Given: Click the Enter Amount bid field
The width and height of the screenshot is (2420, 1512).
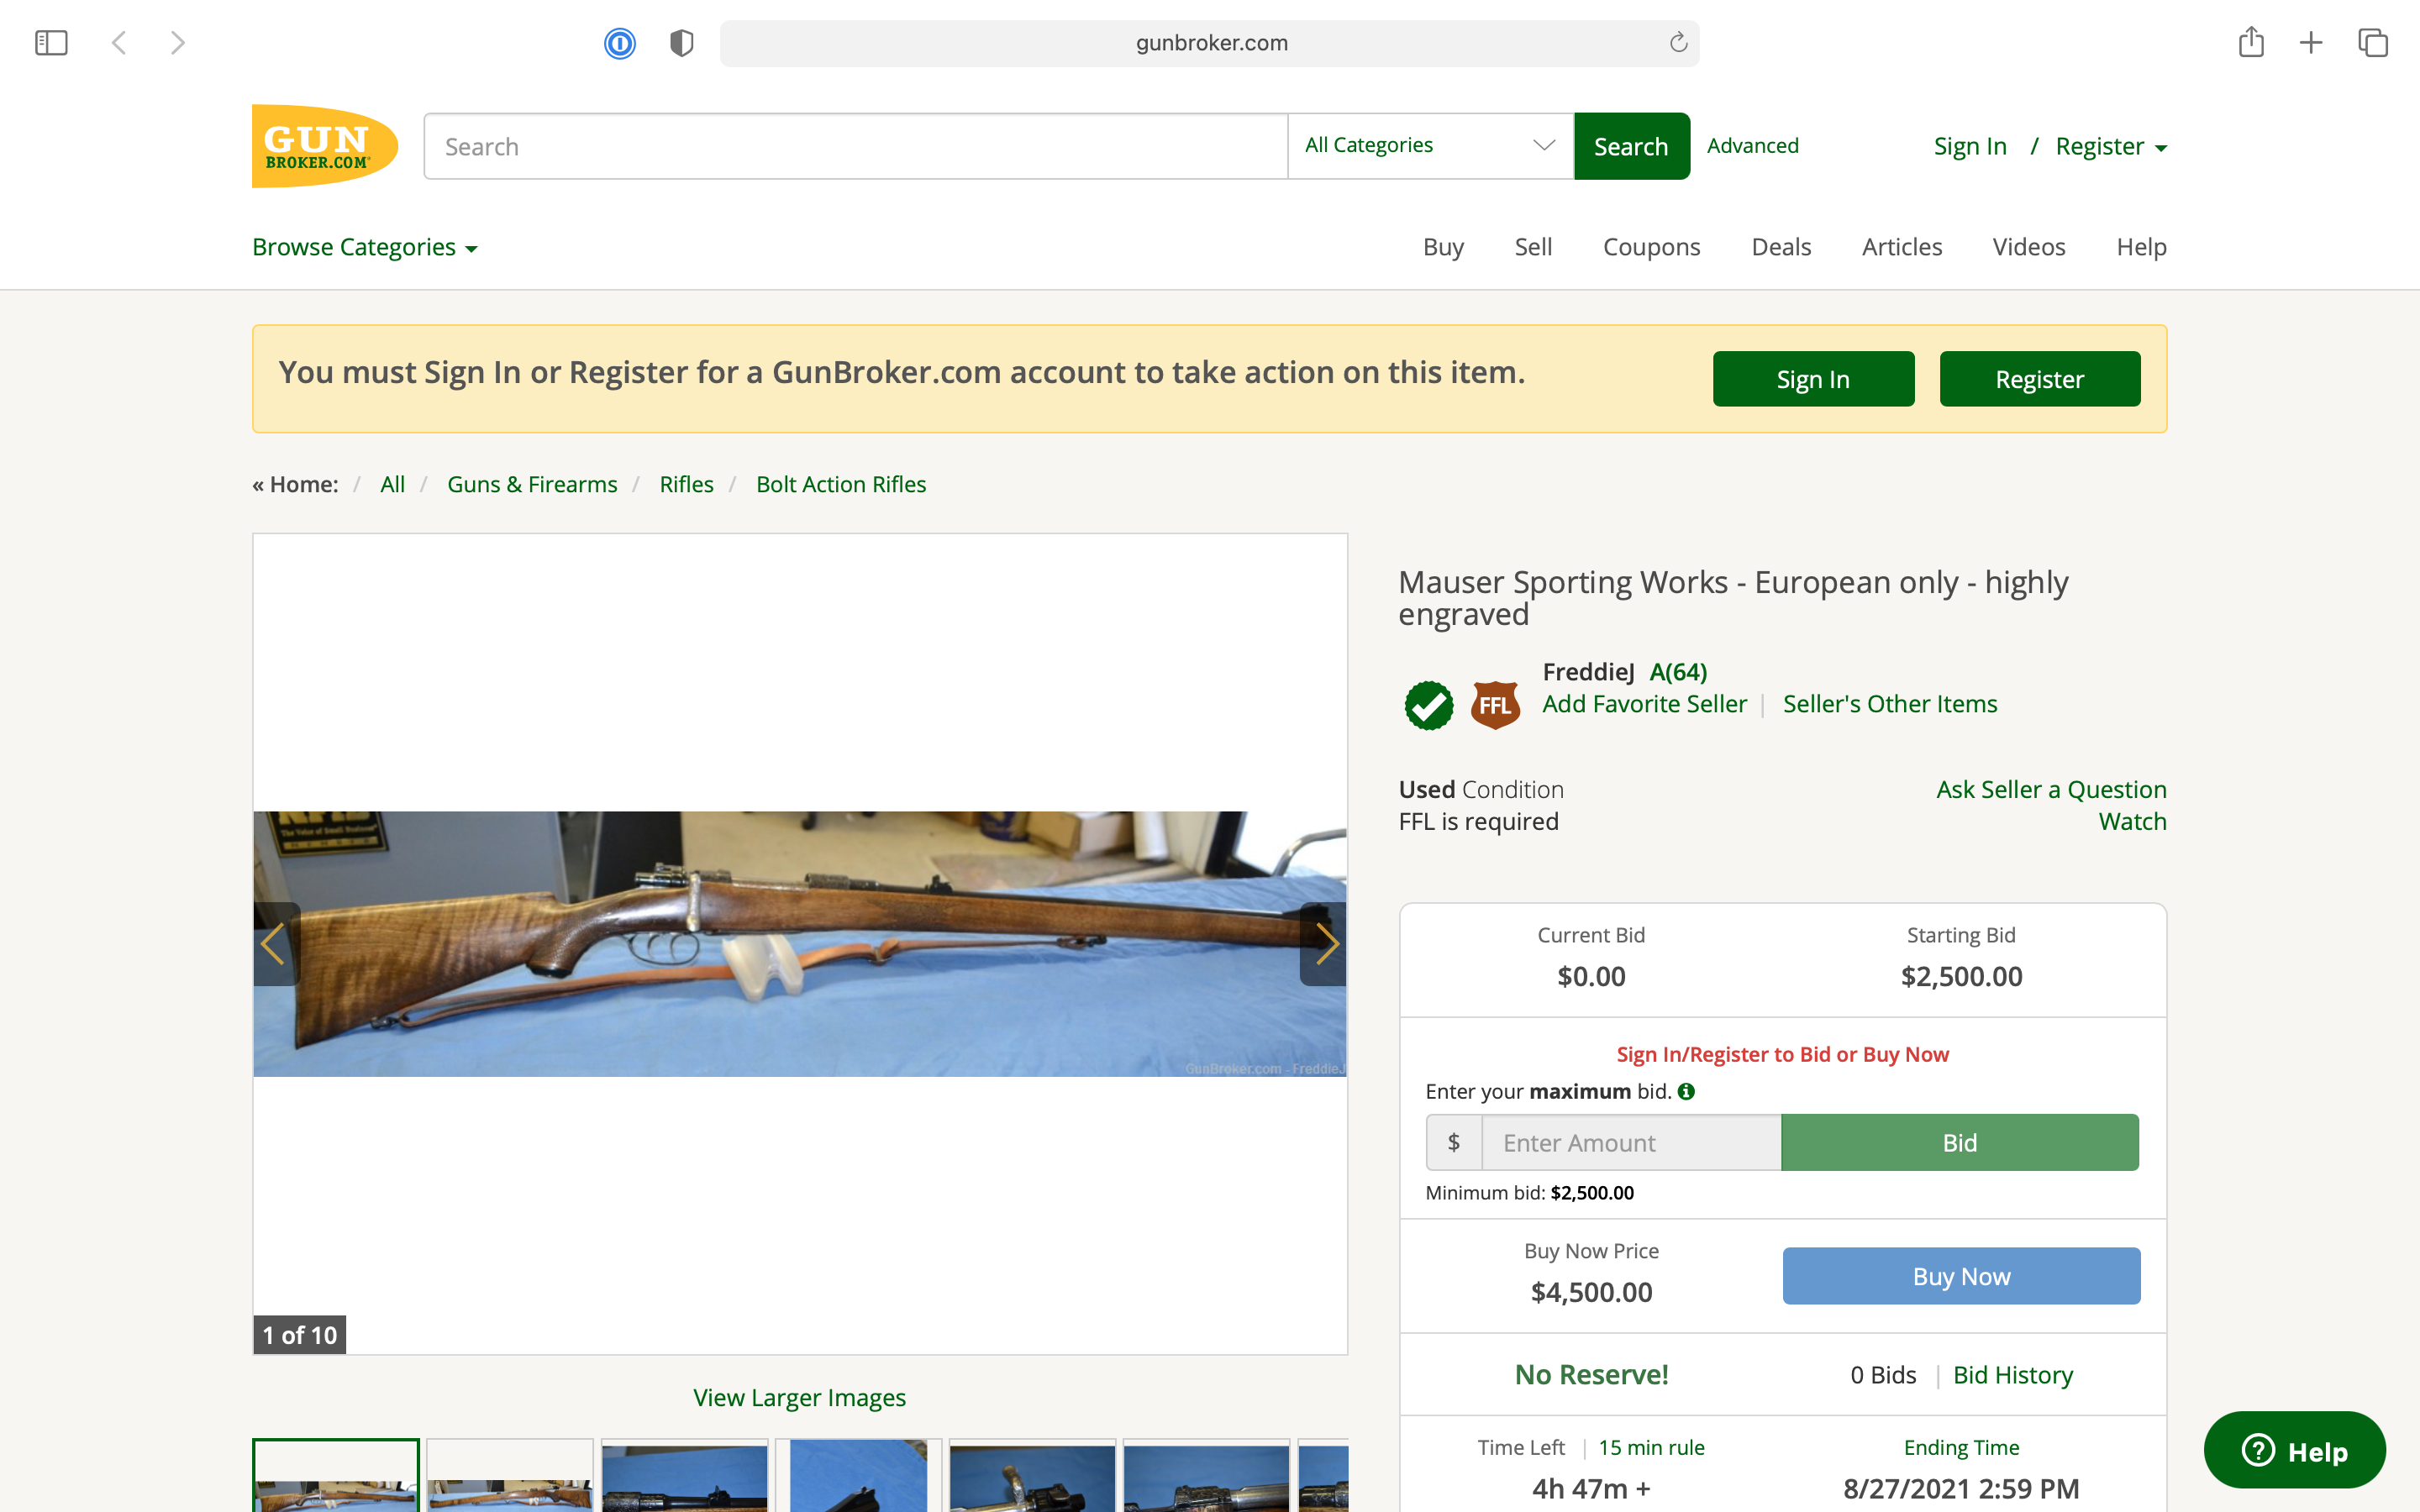Looking at the screenshot, I should click(x=1631, y=1142).
